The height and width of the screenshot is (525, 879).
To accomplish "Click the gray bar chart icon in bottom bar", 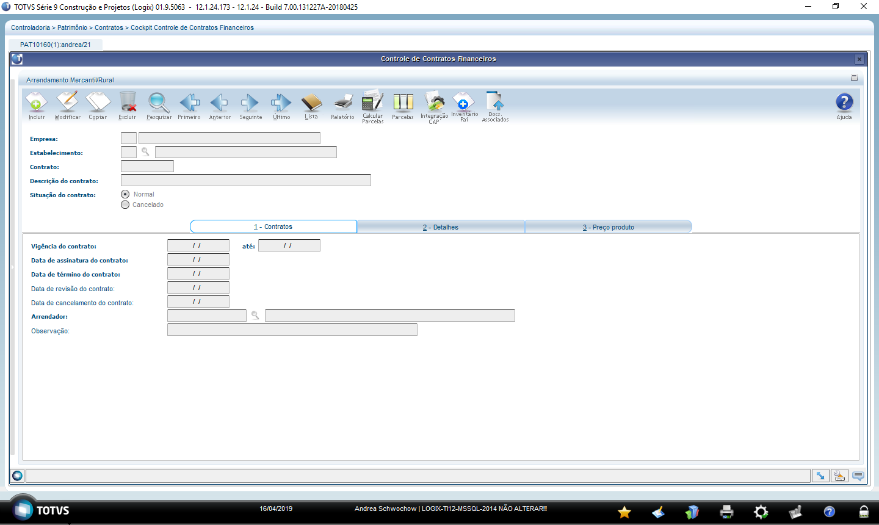I will click(795, 512).
